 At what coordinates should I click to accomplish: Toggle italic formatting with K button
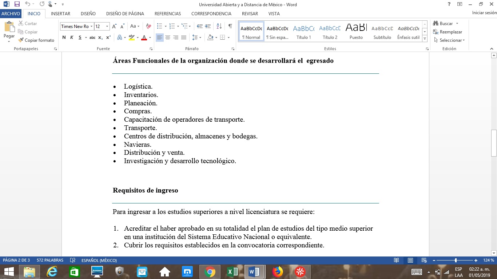[x=72, y=37]
